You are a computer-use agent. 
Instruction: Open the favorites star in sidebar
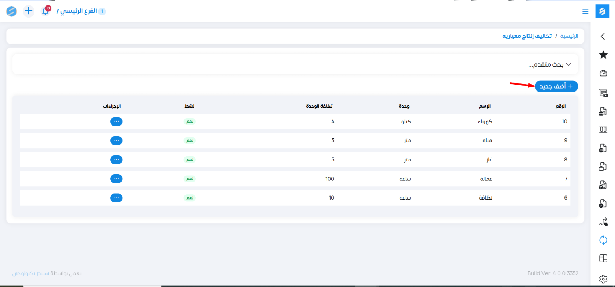tap(603, 55)
